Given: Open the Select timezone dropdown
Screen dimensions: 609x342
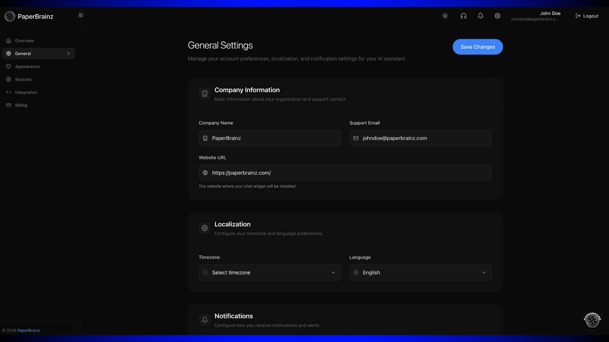Looking at the screenshot, I should (x=270, y=272).
